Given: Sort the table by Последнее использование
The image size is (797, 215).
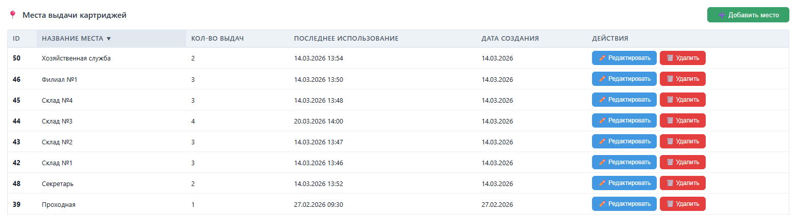Looking at the screenshot, I should pos(346,39).
